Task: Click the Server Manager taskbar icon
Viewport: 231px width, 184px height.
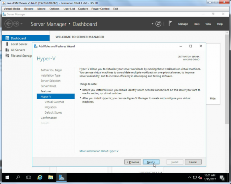Action: [x=62, y=177]
